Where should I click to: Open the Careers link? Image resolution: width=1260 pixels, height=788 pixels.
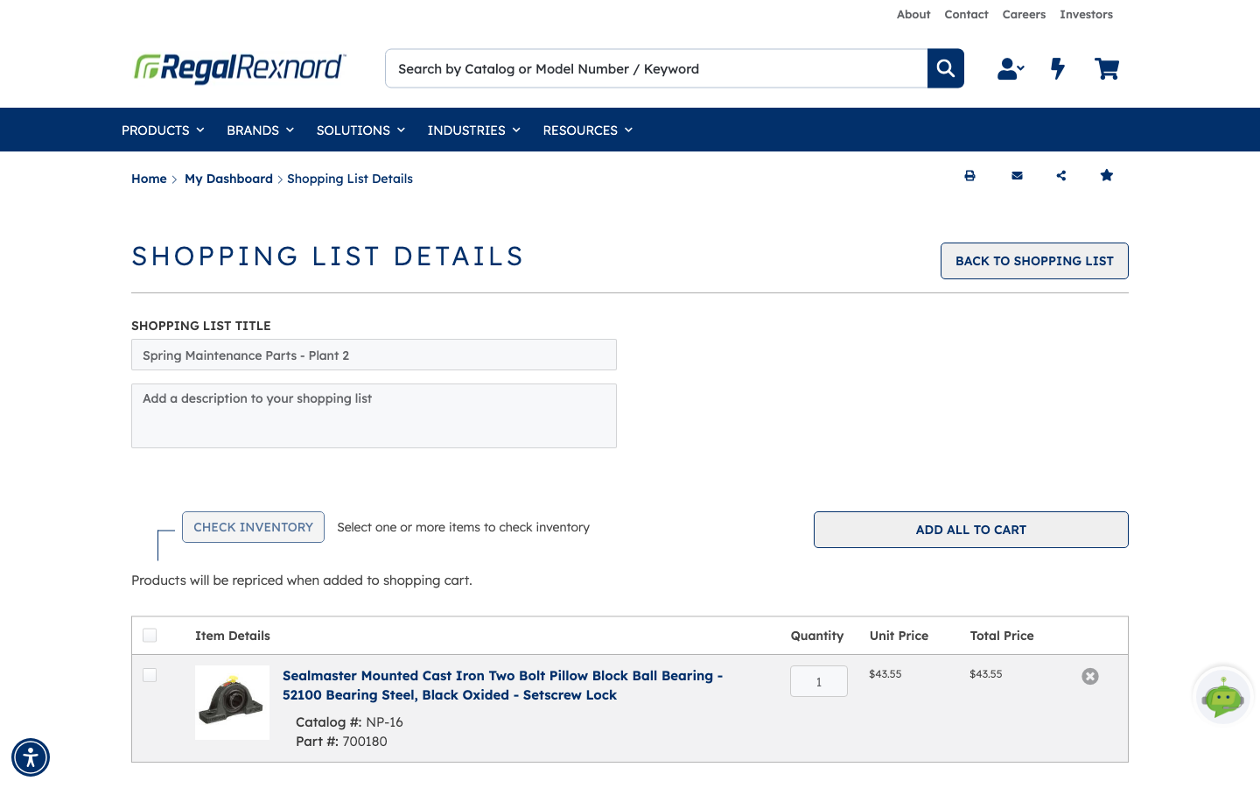[x=1024, y=15]
